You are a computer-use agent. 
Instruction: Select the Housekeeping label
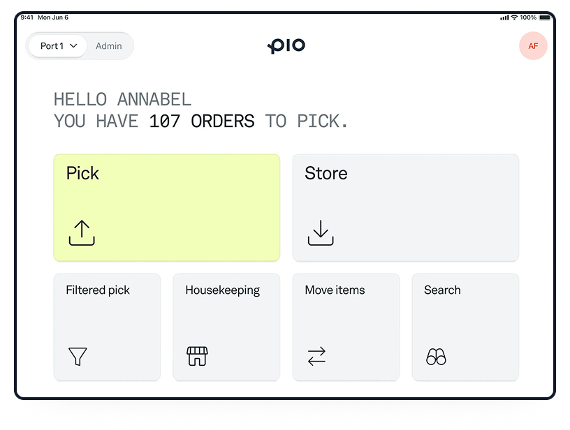[x=222, y=290]
